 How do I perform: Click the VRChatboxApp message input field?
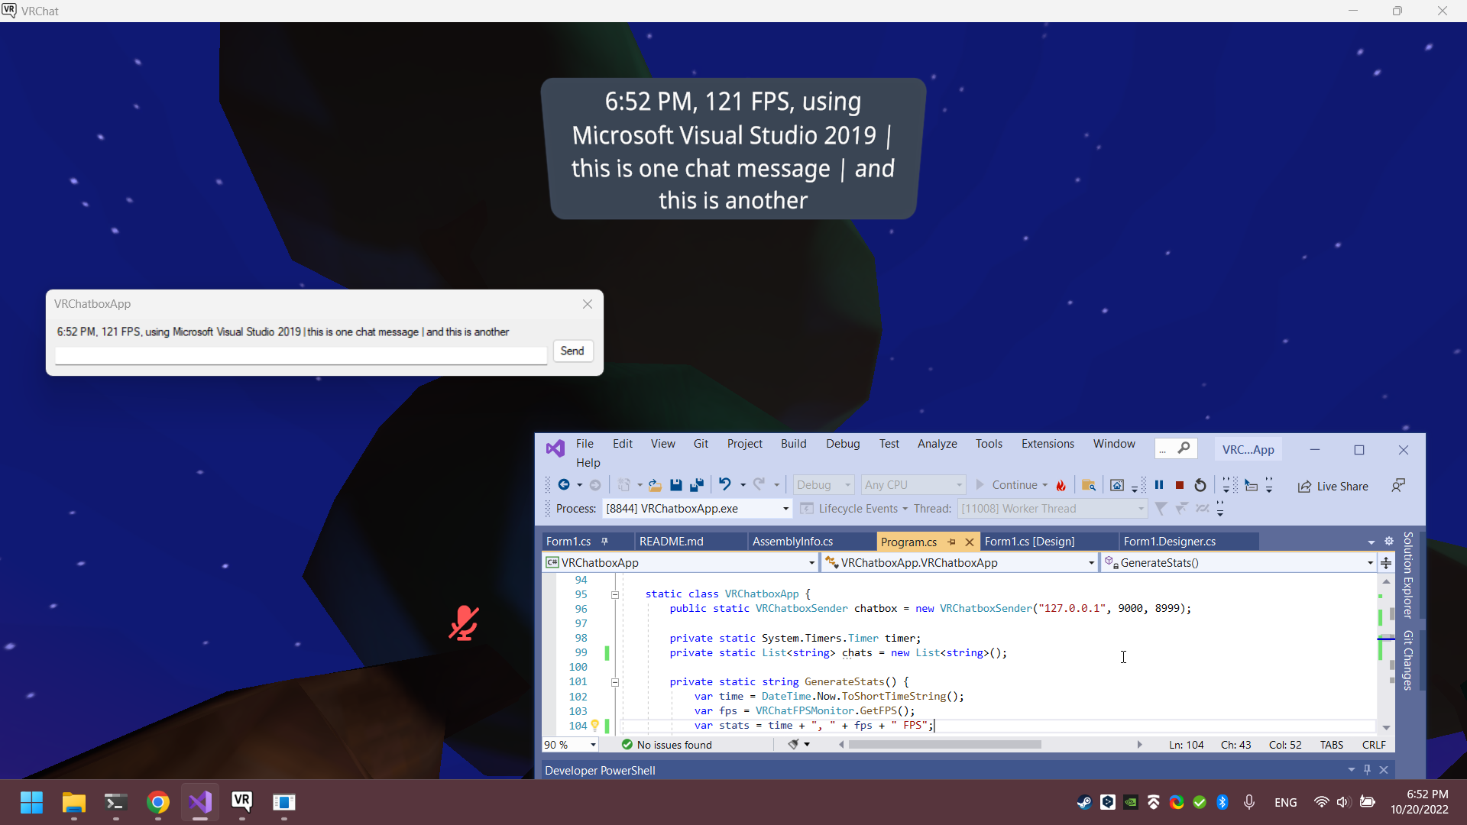pos(301,355)
